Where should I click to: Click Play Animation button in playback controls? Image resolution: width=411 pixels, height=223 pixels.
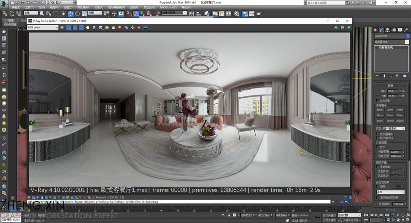[377, 215]
